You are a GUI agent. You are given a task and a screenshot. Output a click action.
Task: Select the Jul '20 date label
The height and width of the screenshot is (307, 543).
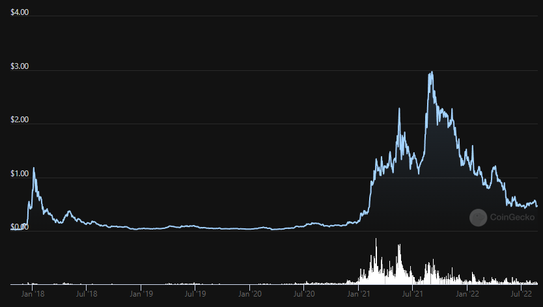tap(305, 295)
